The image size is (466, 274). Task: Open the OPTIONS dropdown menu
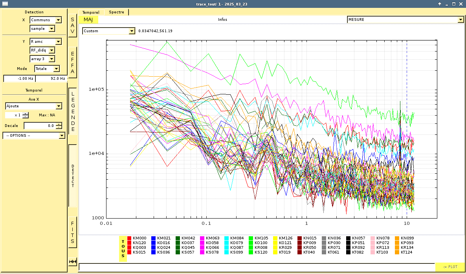[x=34, y=136]
